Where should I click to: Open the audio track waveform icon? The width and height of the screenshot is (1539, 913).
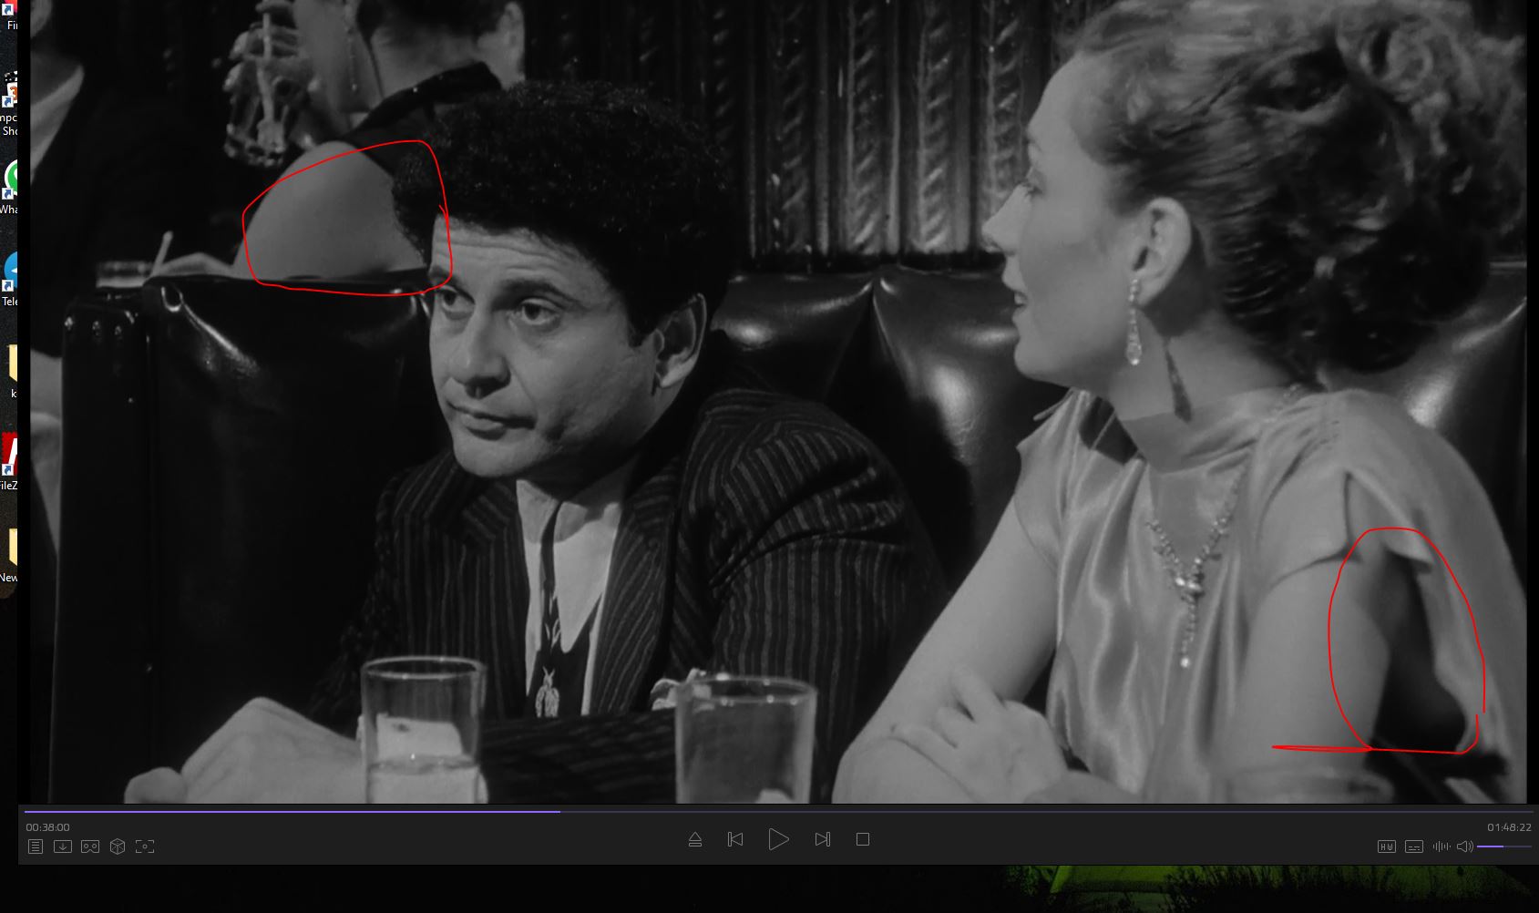1441,846
